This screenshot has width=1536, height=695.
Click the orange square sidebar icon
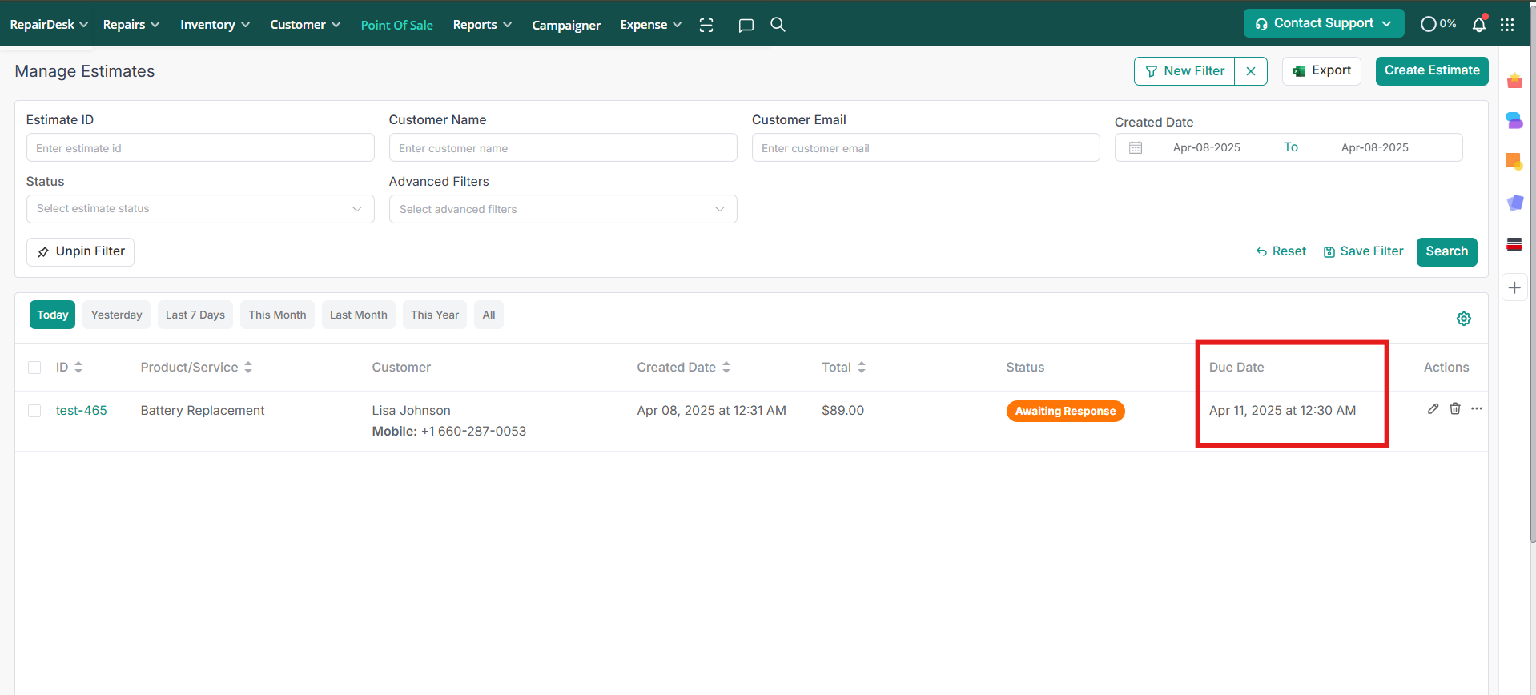pyautogui.click(x=1514, y=162)
